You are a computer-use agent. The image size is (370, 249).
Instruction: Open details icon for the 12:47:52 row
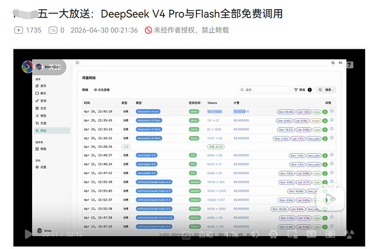click(x=332, y=172)
